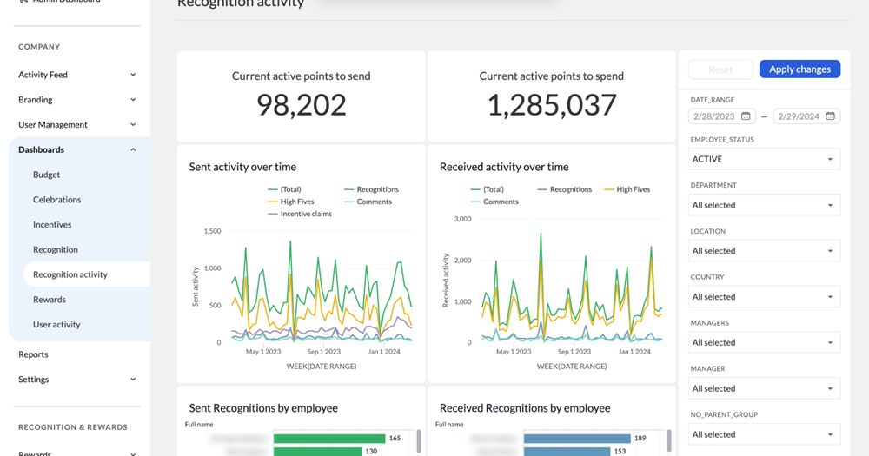The height and width of the screenshot is (456, 869).
Task: Click the Apply changes button
Action: (799, 69)
